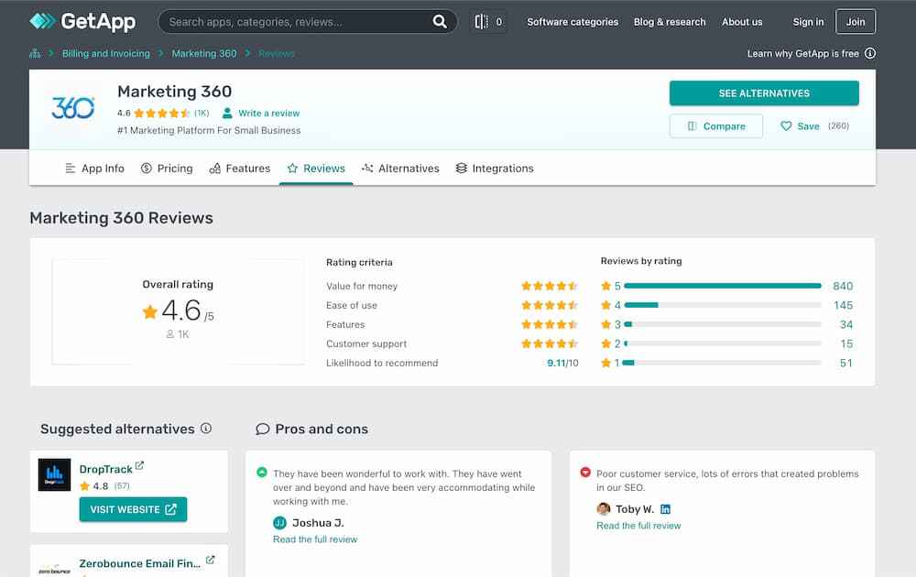This screenshot has width=916, height=577.
Task: Click the Likelihood to recommend 9.11/10 score
Action: click(562, 364)
